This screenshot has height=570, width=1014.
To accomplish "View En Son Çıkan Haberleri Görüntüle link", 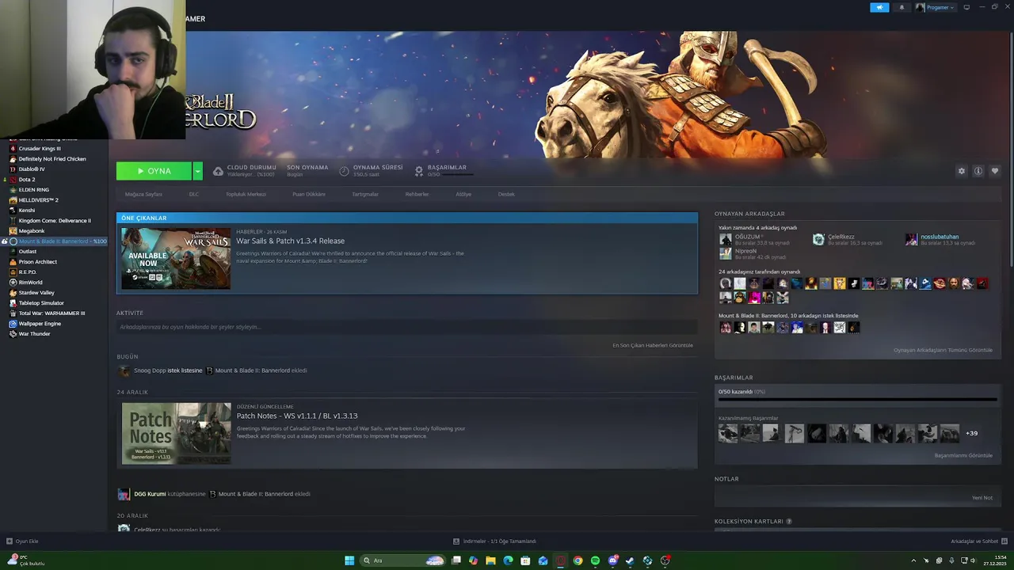I will point(653,345).
